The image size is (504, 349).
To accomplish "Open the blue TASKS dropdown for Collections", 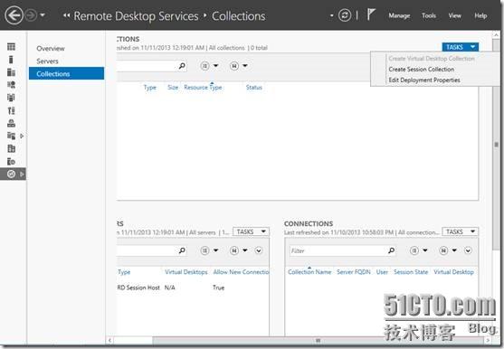I will coord(460,47).
